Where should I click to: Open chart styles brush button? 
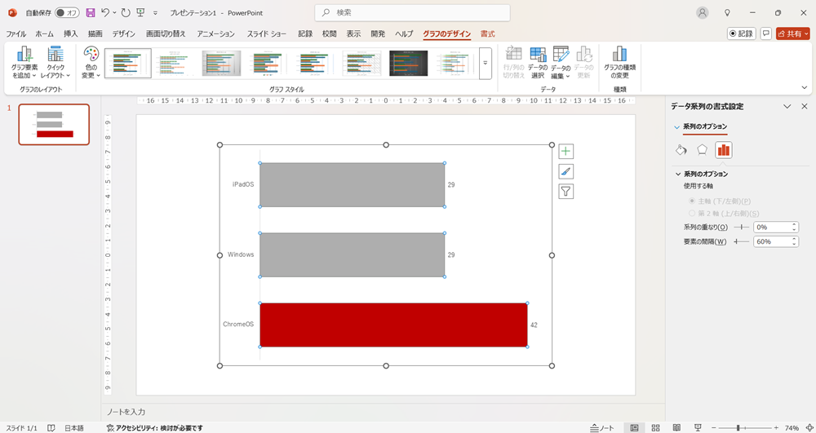[565, 171]
